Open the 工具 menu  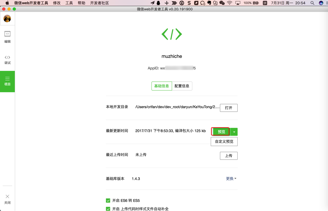click(x=69, y=3)
